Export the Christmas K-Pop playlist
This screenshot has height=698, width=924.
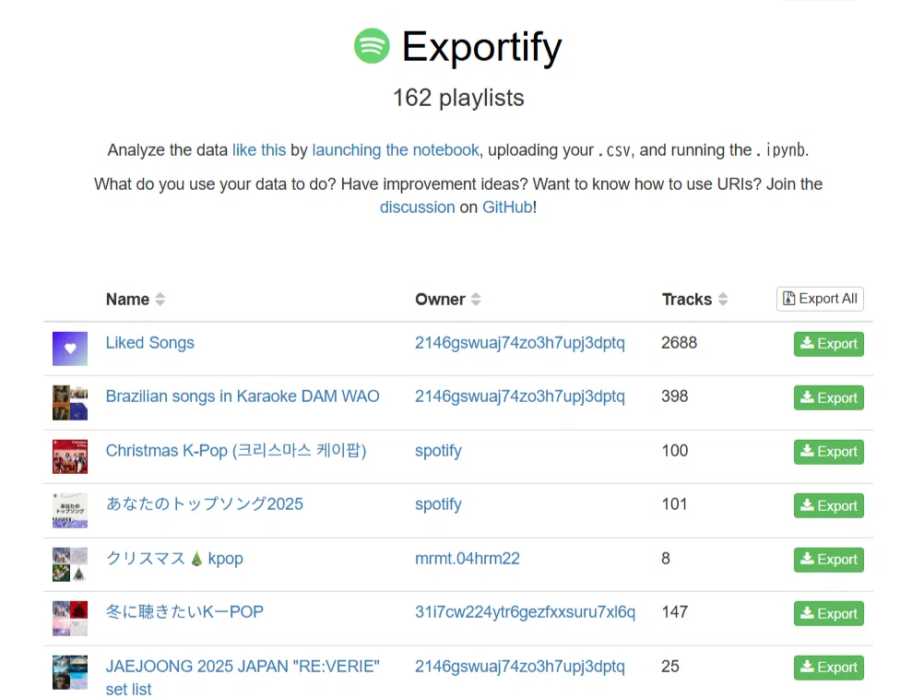click(828, 452)
